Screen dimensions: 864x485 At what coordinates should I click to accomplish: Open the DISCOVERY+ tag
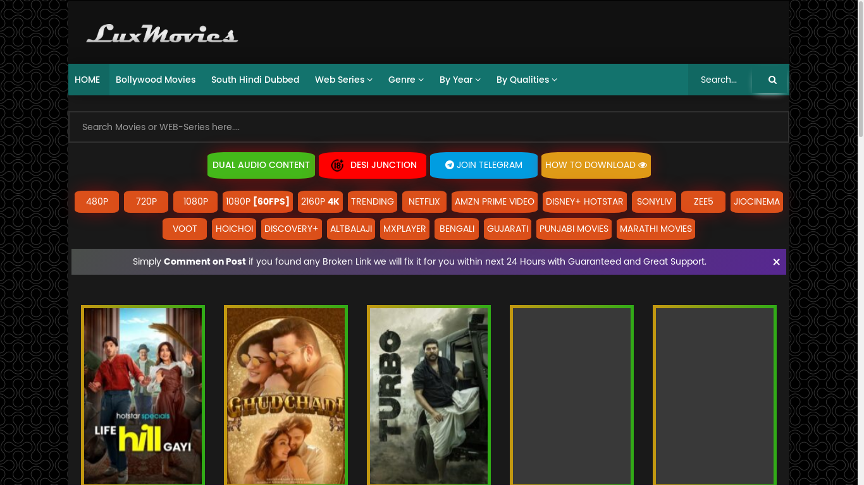(x=292, y=229)
